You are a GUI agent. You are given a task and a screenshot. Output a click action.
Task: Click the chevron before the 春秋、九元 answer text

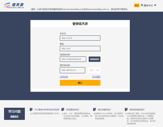point(63,114)
